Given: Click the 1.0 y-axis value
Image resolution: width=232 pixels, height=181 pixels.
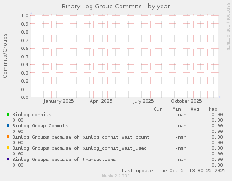Looking at the screenshot, I should tap(25, 15).
